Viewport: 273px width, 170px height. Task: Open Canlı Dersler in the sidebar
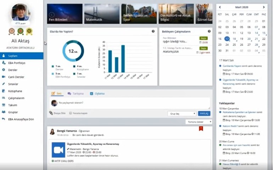(16, 77)
